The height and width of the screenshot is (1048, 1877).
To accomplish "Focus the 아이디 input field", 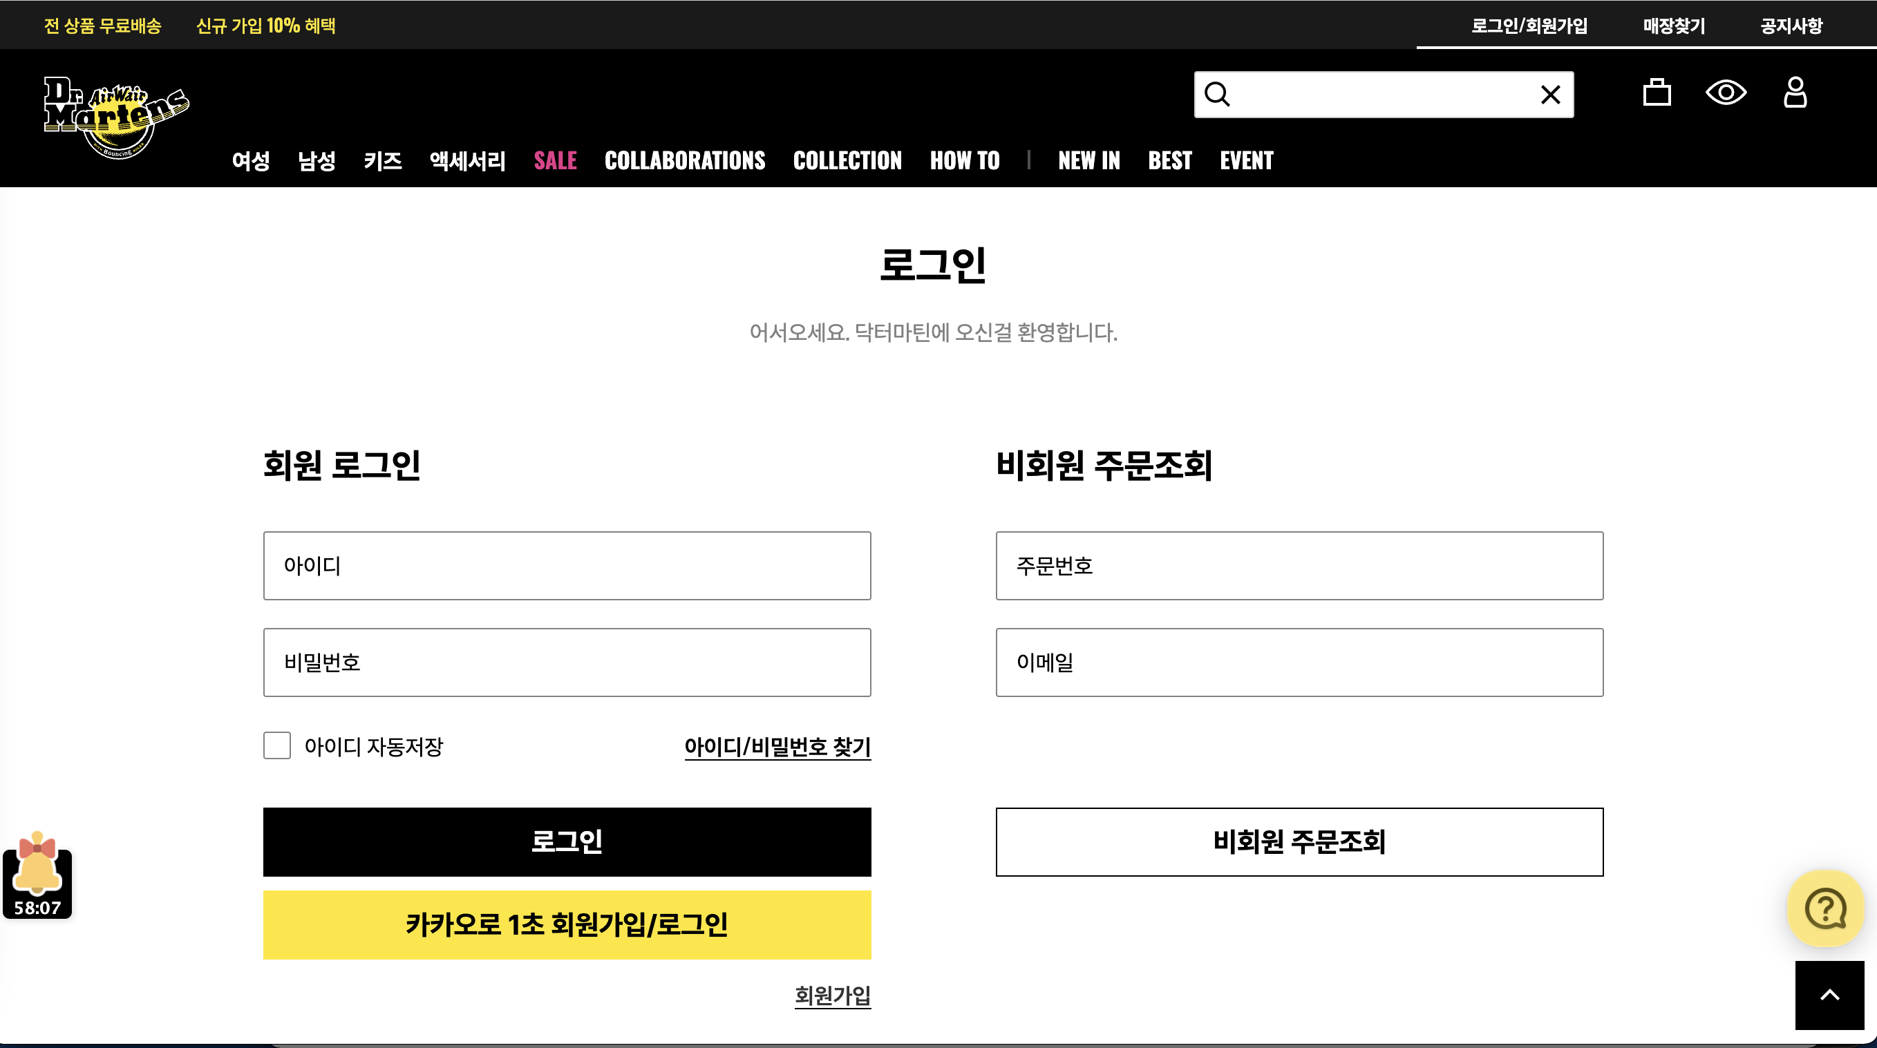I will pyautogui.click(x=567, y=566).
